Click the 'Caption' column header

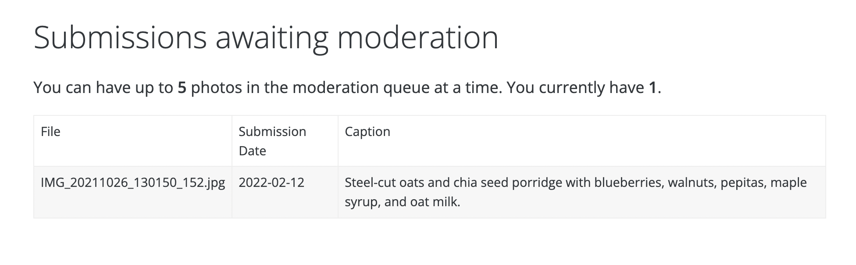367,132
